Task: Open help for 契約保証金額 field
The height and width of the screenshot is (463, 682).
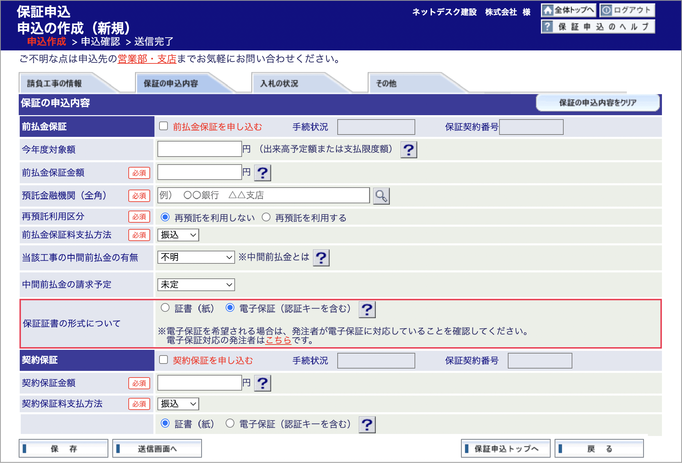Action: pos(262,383)
